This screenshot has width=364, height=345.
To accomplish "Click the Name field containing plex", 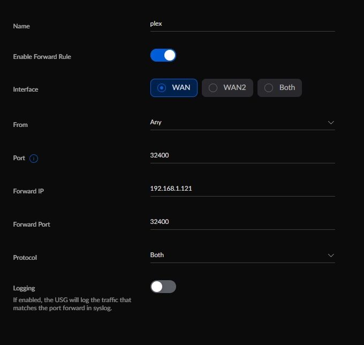I will 242,24.
